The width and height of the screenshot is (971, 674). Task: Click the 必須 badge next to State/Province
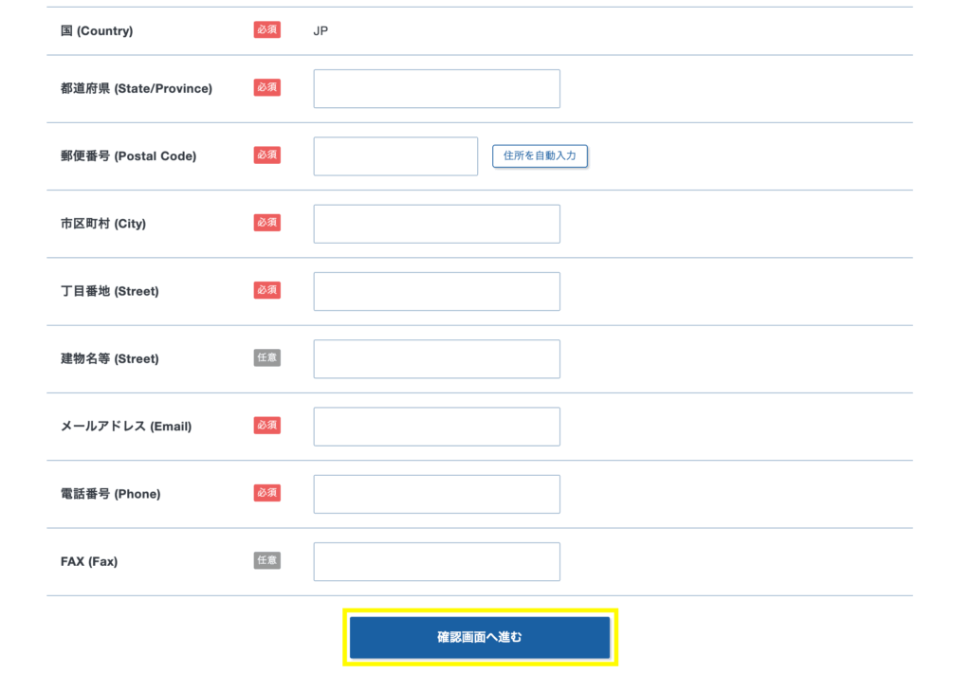(266, 87)
